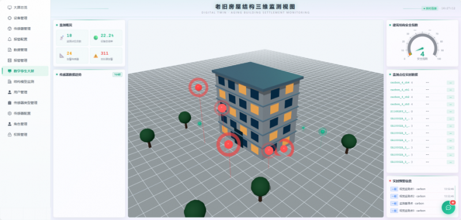The width and height of the screenshot is (461, 220).
Task: Click the detail button for carbon_4_ch3 row
Action: pos(451,104)
